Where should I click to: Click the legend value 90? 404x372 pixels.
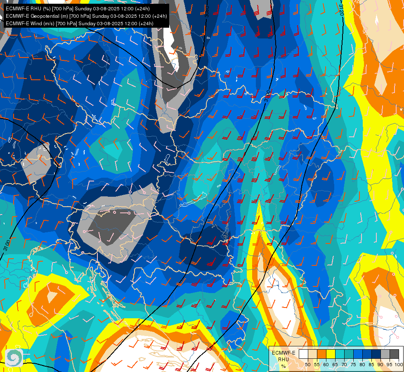point(380,365)
